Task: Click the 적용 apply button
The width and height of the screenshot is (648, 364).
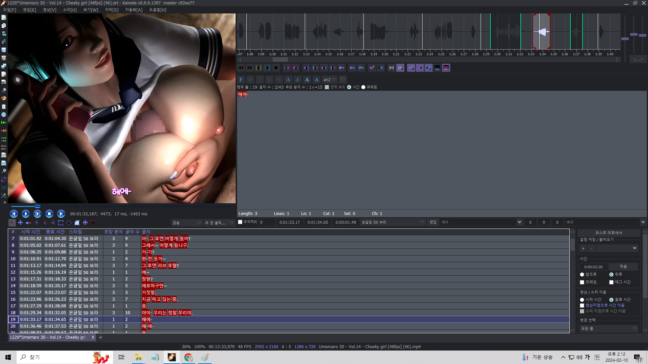Action: tap(623, 267)
